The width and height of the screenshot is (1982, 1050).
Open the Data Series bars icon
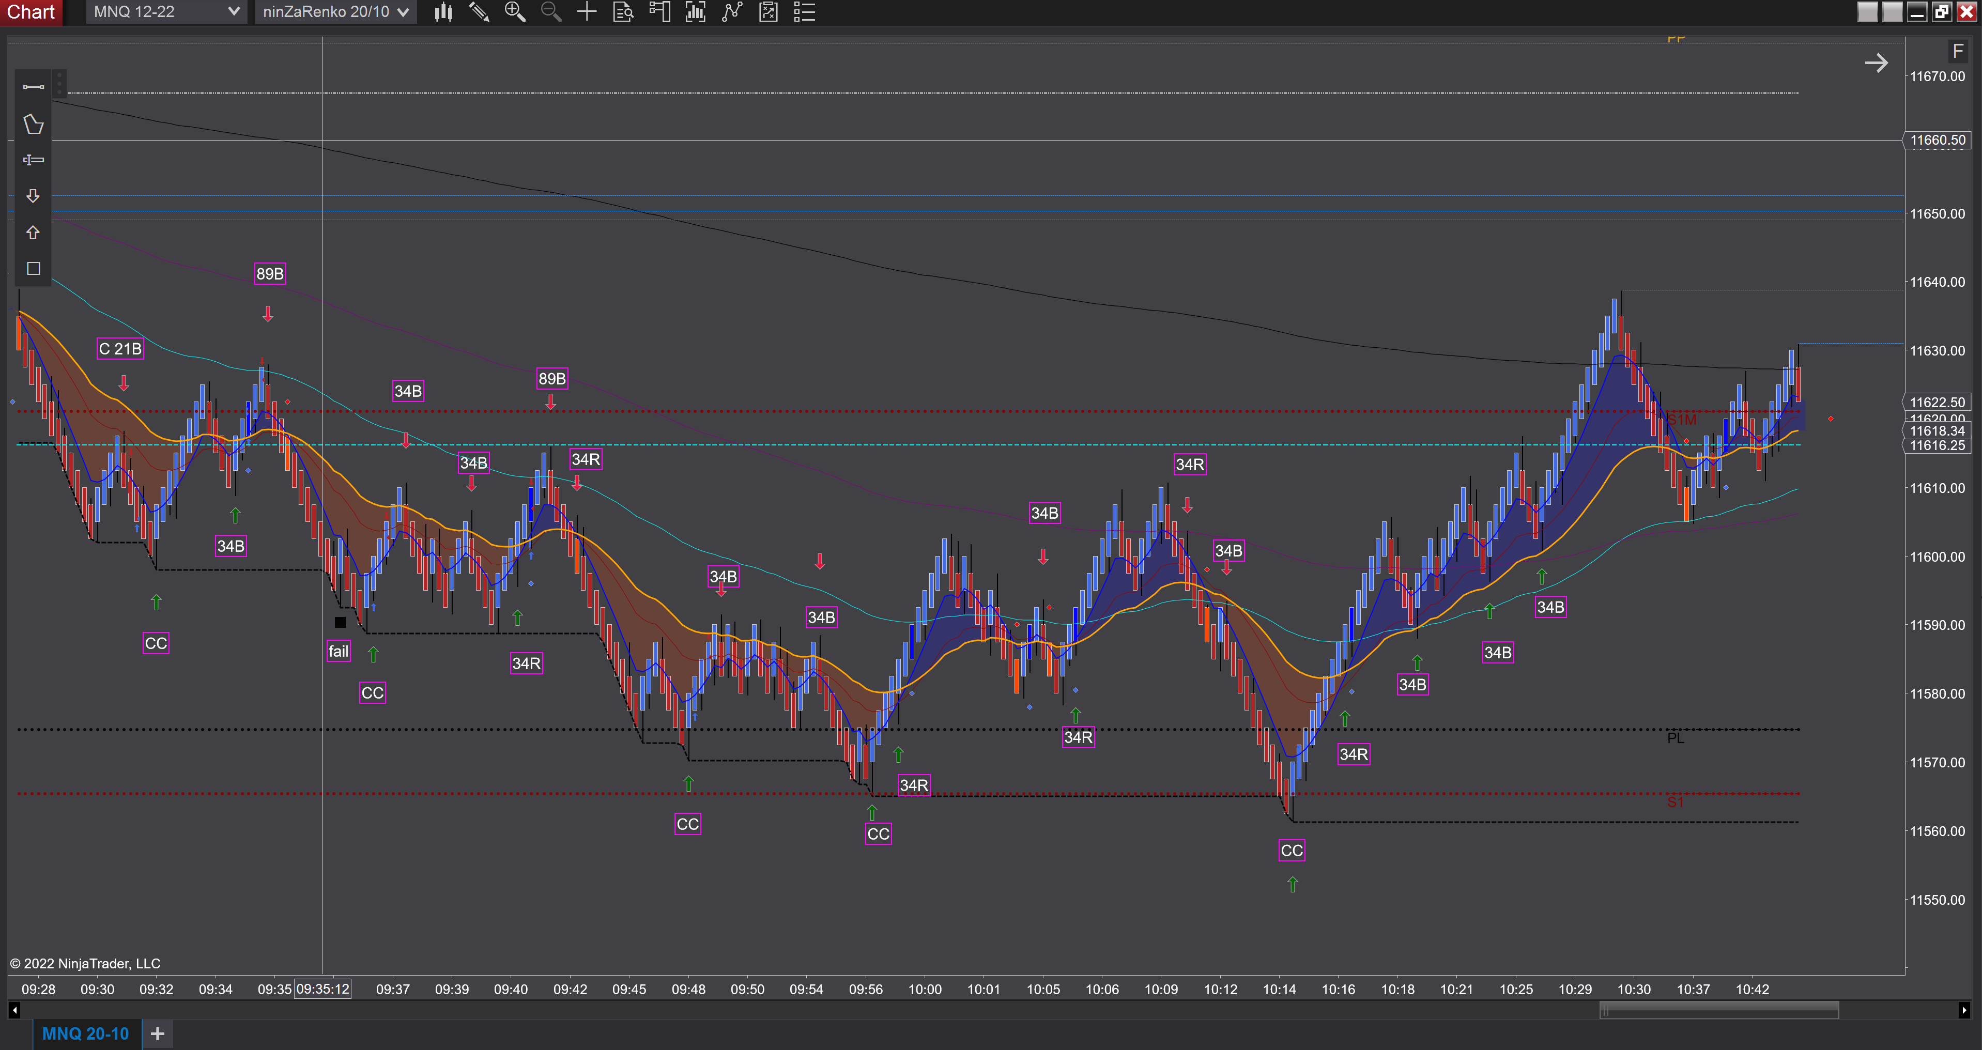pyautogui.click(x=696, y=11)
